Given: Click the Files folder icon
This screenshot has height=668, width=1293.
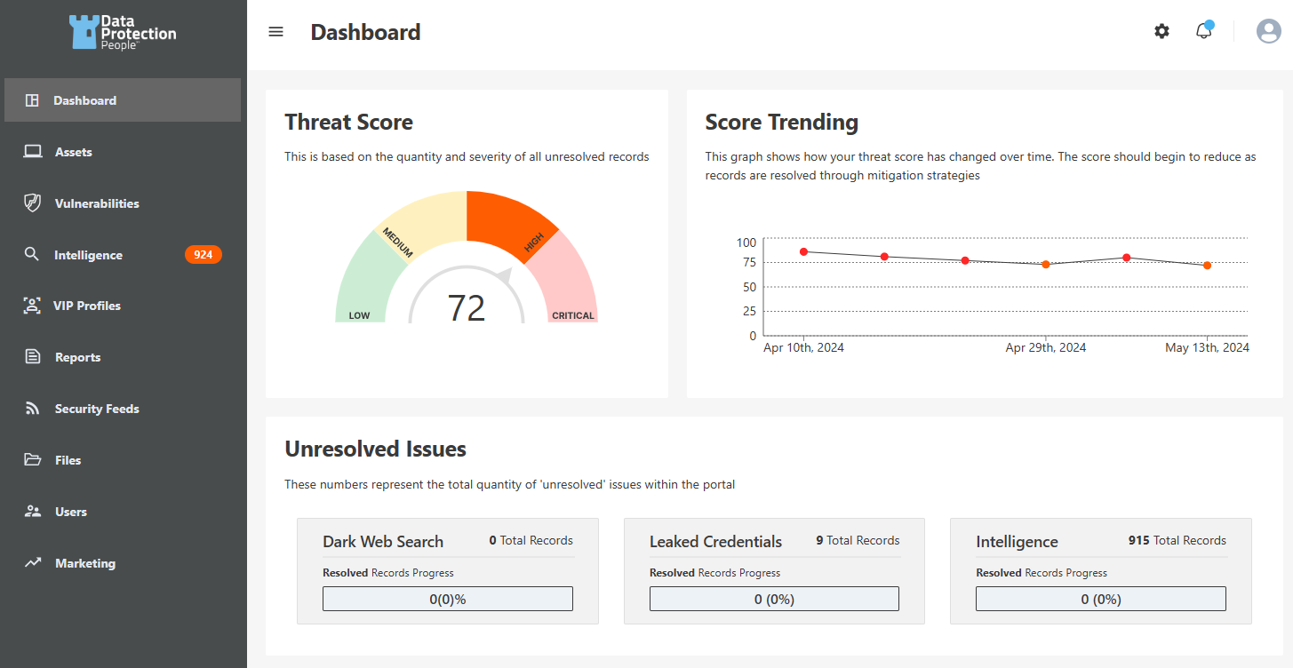Looking at the screenshot, I should pos(32,460).
